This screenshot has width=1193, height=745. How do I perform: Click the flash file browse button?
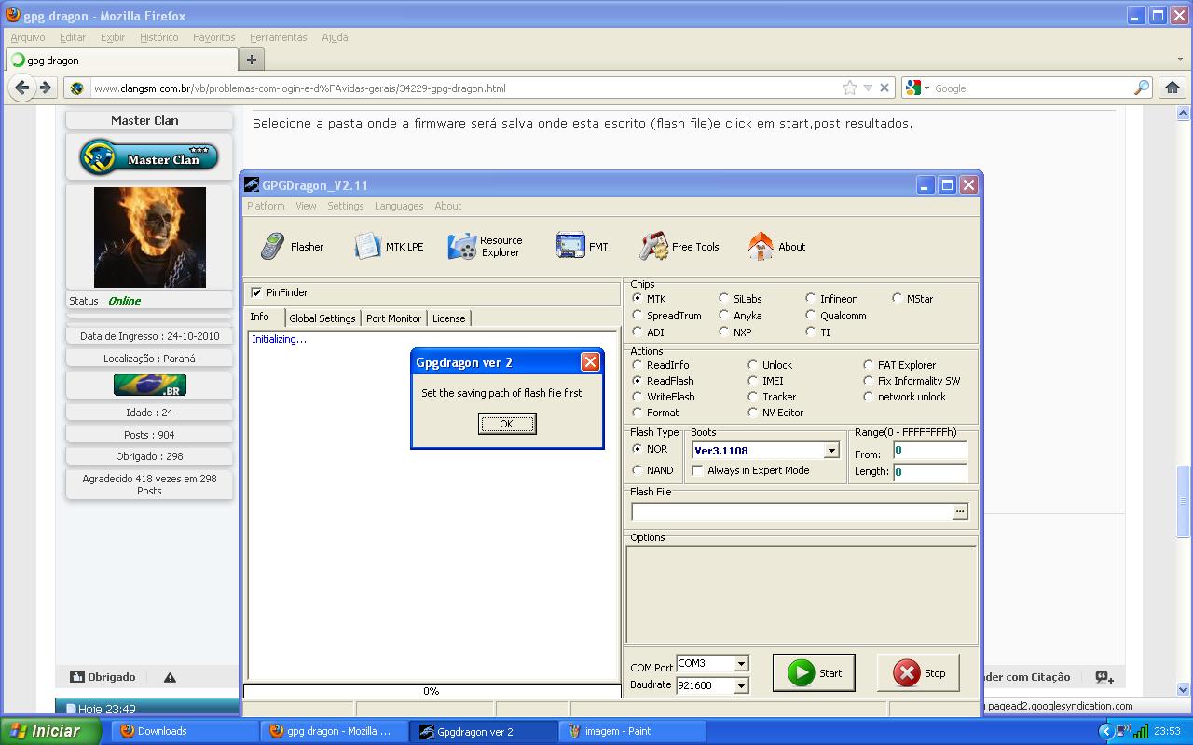pos(960,511)
